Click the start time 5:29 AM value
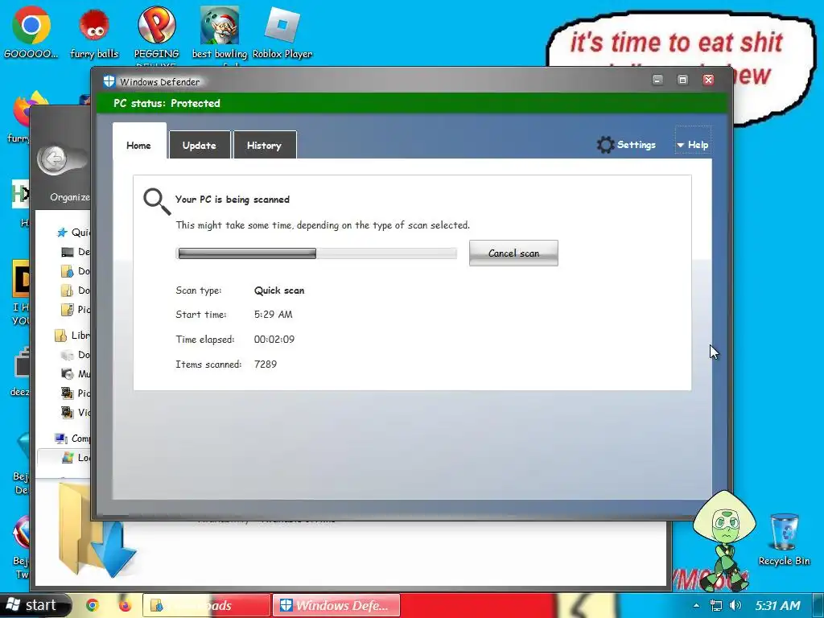This screenshot has width=824, height=618. 274,315
